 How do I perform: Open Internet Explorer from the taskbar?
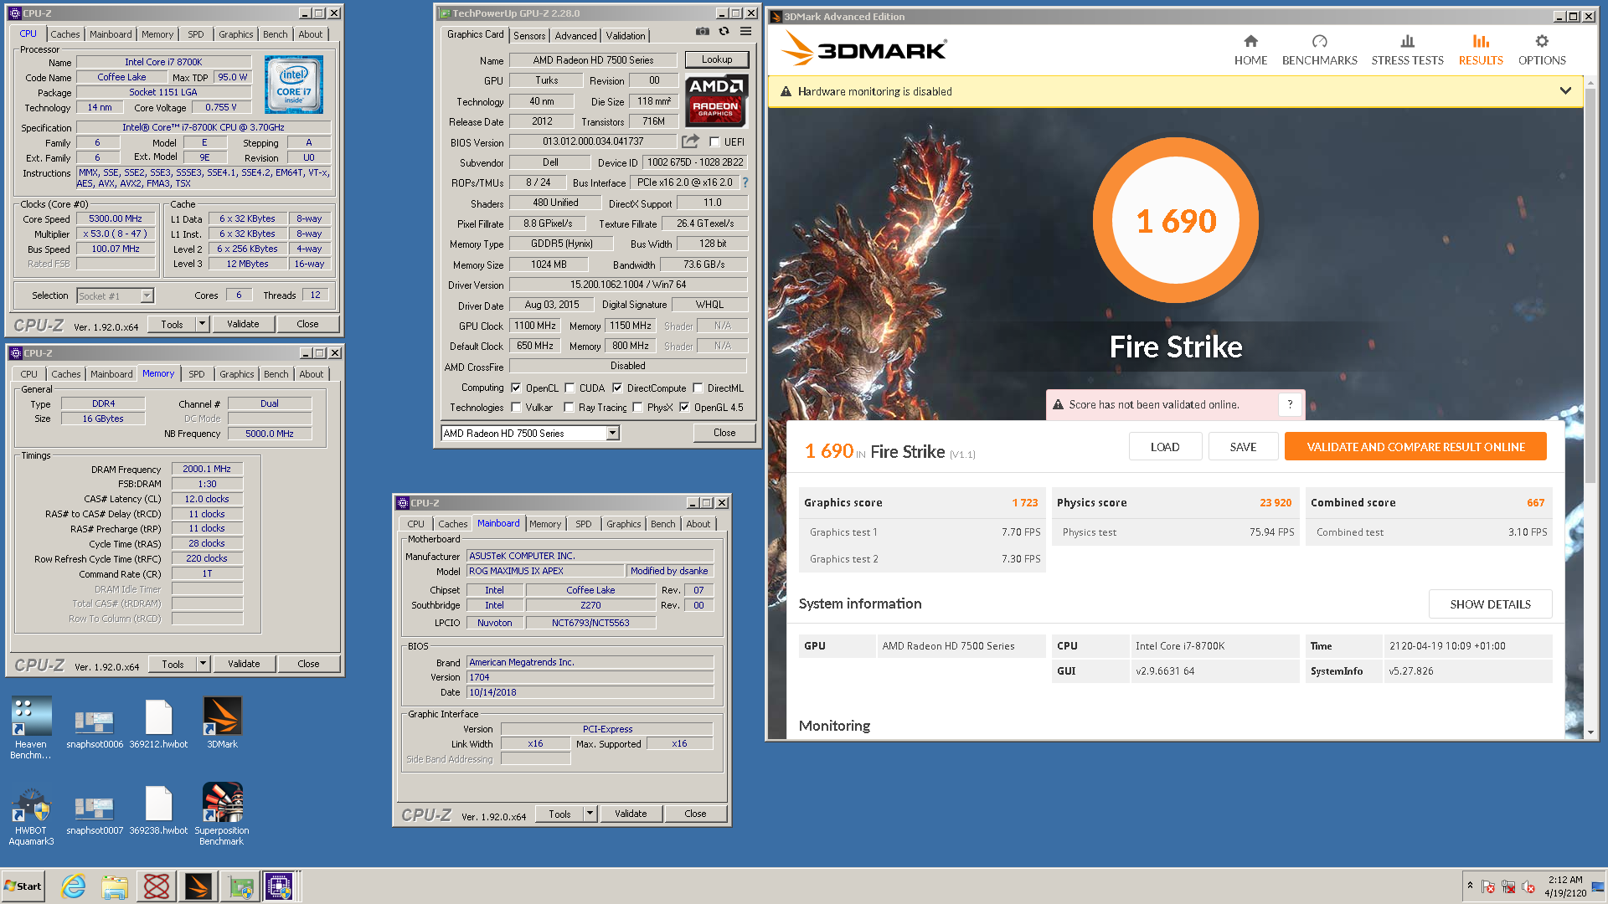(74, 886)
